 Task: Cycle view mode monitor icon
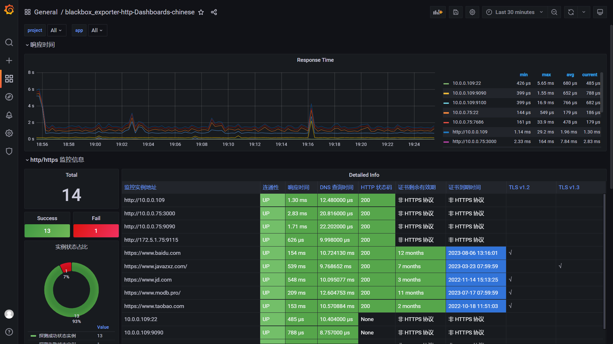[600, 12]
